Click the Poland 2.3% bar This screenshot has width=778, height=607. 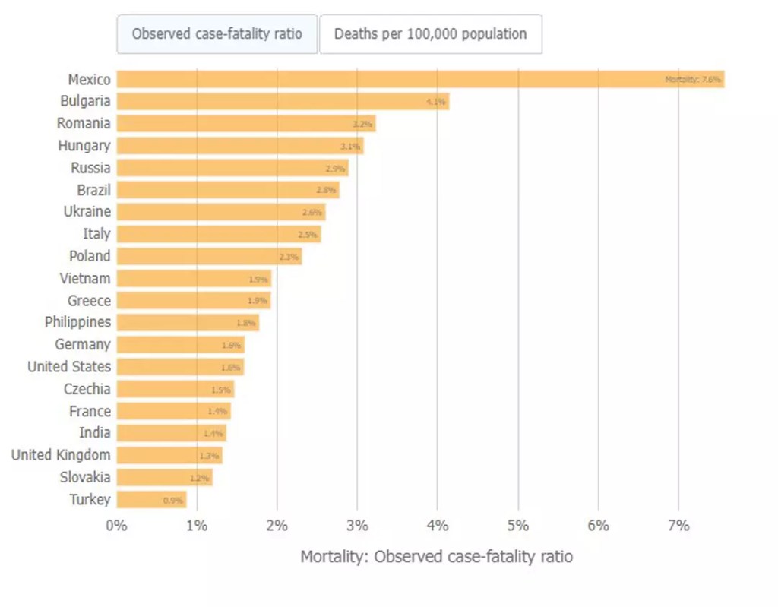209,256
